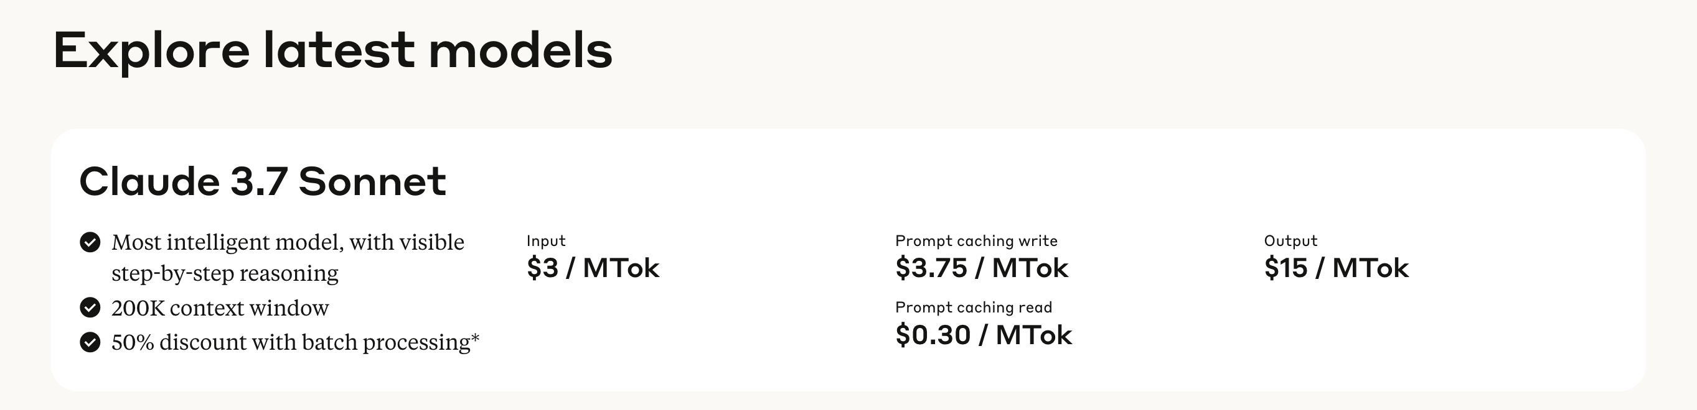Click the checkmark icon beside Most intelligent model
The image size is (1697, 410).
pos(90,242)
